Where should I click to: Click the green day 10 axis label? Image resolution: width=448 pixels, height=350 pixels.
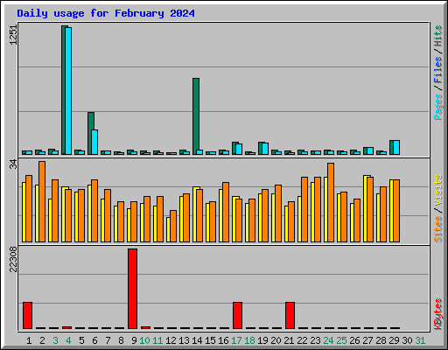click(144, 340)
